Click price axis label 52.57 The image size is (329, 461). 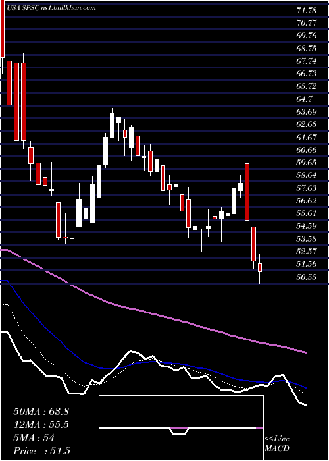[x=307, y=252]
